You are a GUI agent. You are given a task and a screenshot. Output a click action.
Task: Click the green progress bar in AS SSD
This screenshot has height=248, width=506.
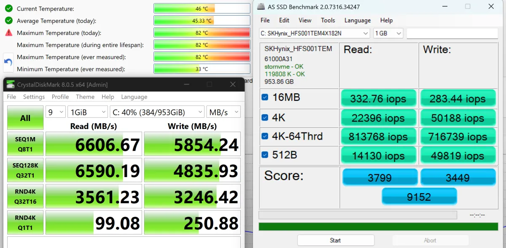378,226
